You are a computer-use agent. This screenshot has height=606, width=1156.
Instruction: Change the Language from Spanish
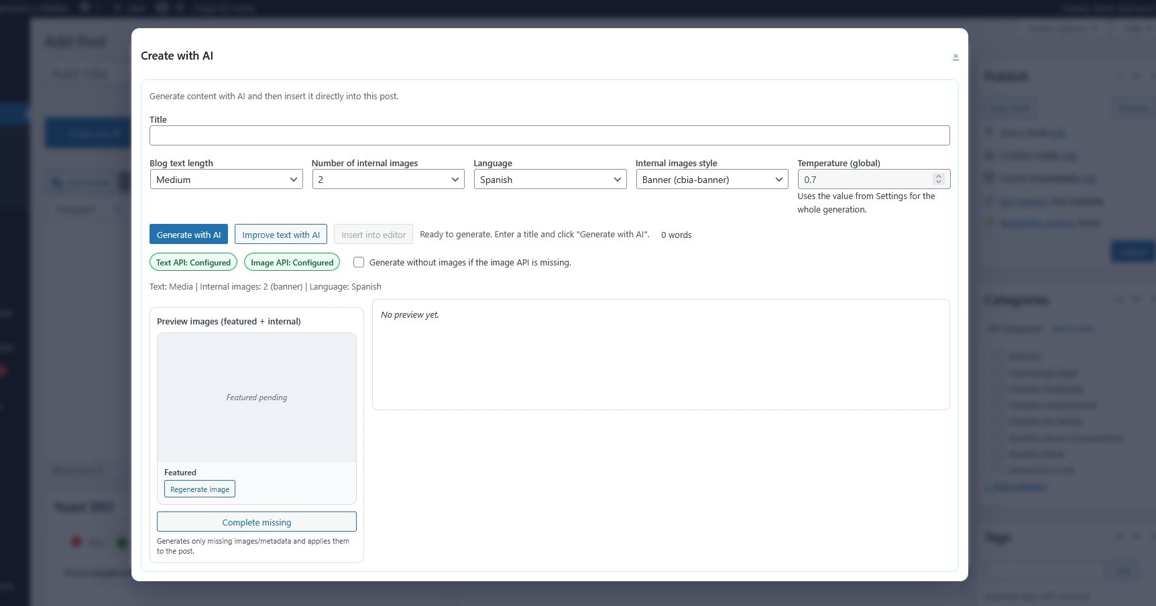[x=550, y=179]
